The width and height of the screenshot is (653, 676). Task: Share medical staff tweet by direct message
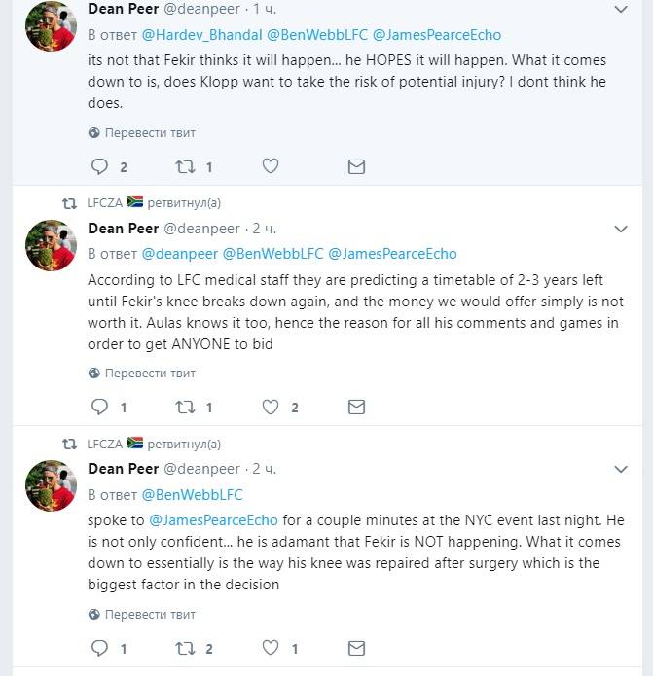click(356, 408)
